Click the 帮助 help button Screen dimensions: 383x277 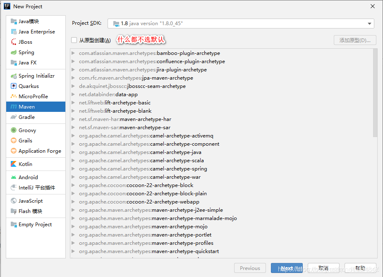click(360, 268)
